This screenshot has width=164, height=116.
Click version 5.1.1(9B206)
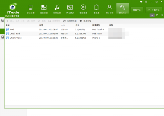tap(81, 34)
